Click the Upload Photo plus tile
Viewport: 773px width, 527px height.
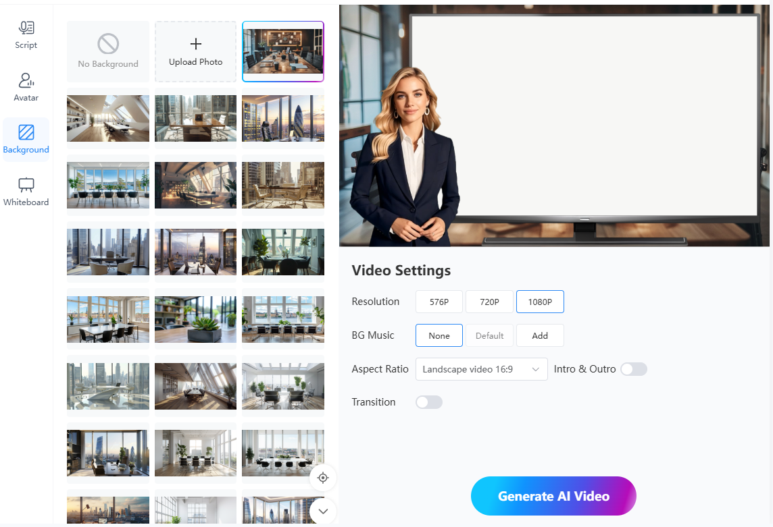point(196,51)
